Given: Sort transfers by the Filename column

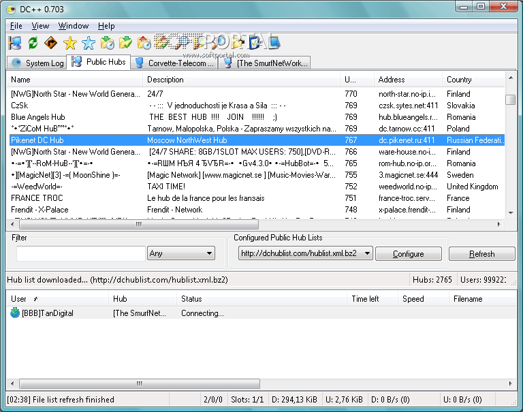Looking at the screenshot, I should click(x=483, y=298).
